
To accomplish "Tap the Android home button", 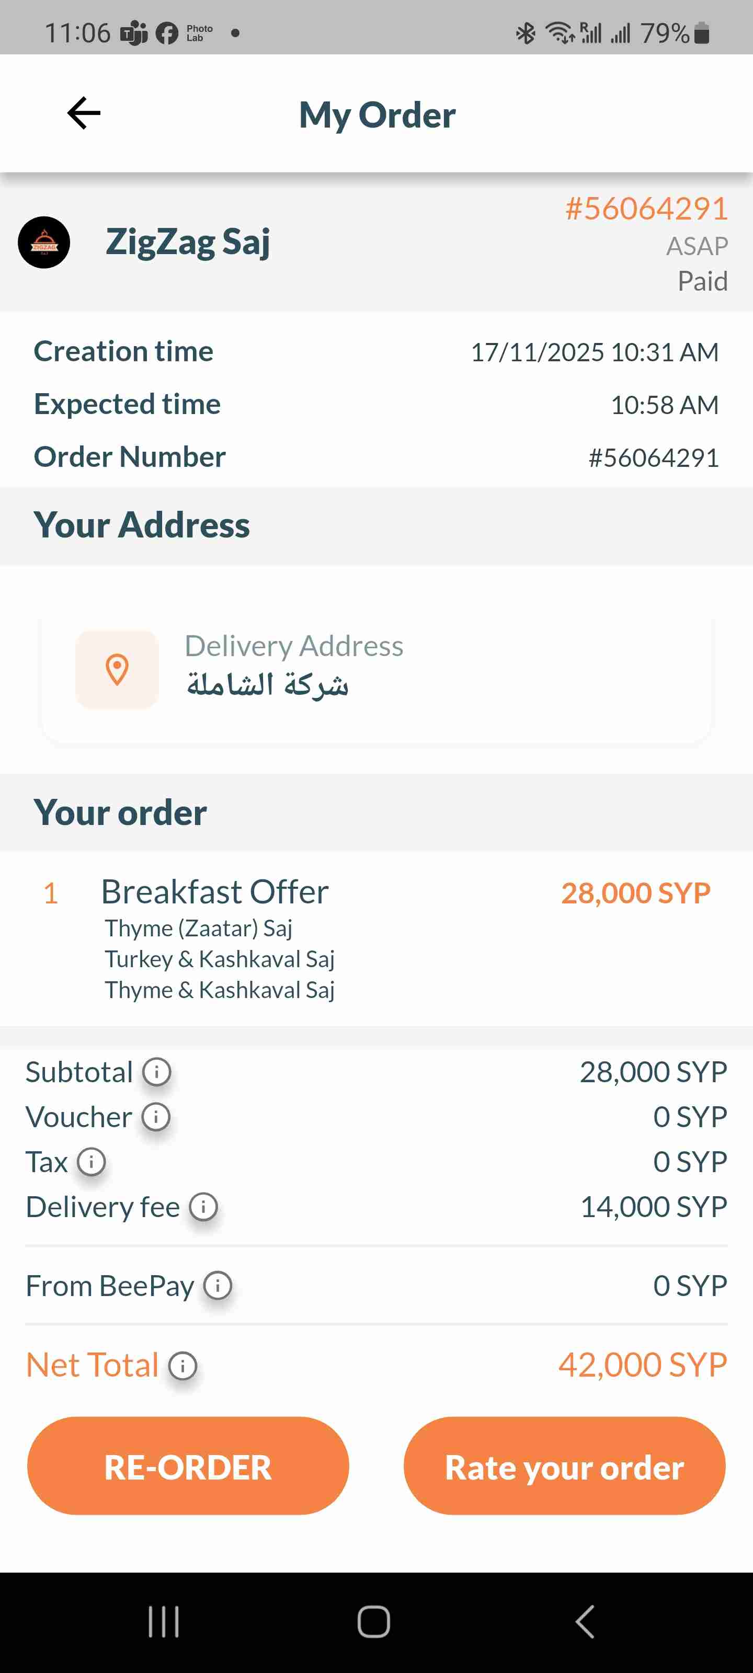I will [374, 1622].
